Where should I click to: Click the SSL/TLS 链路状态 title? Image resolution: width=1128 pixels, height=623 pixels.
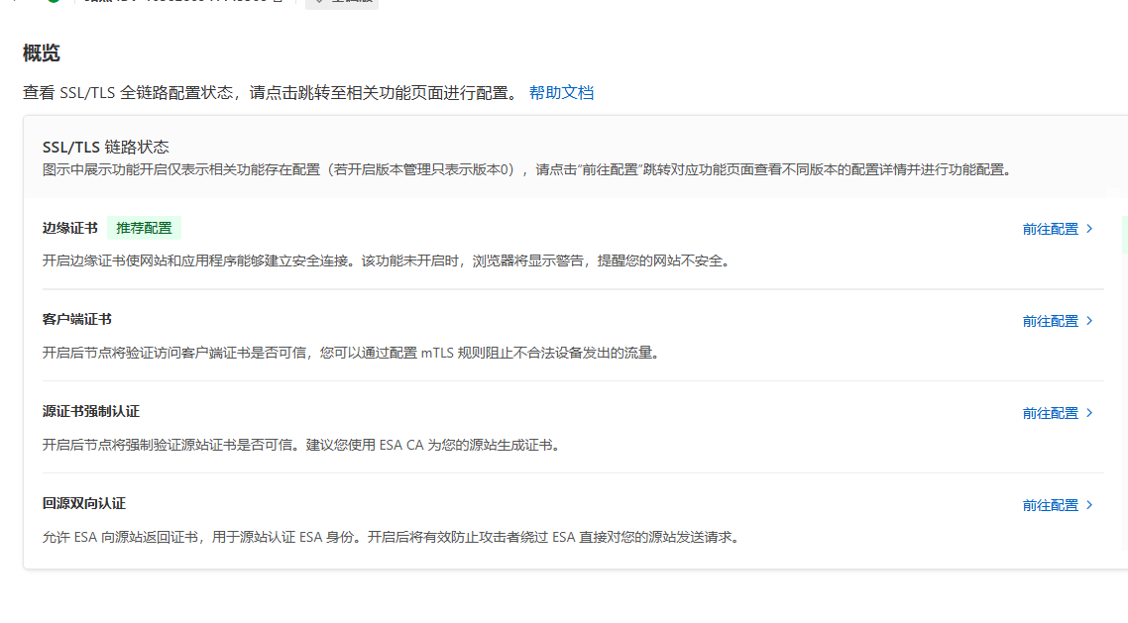point(106,147)
